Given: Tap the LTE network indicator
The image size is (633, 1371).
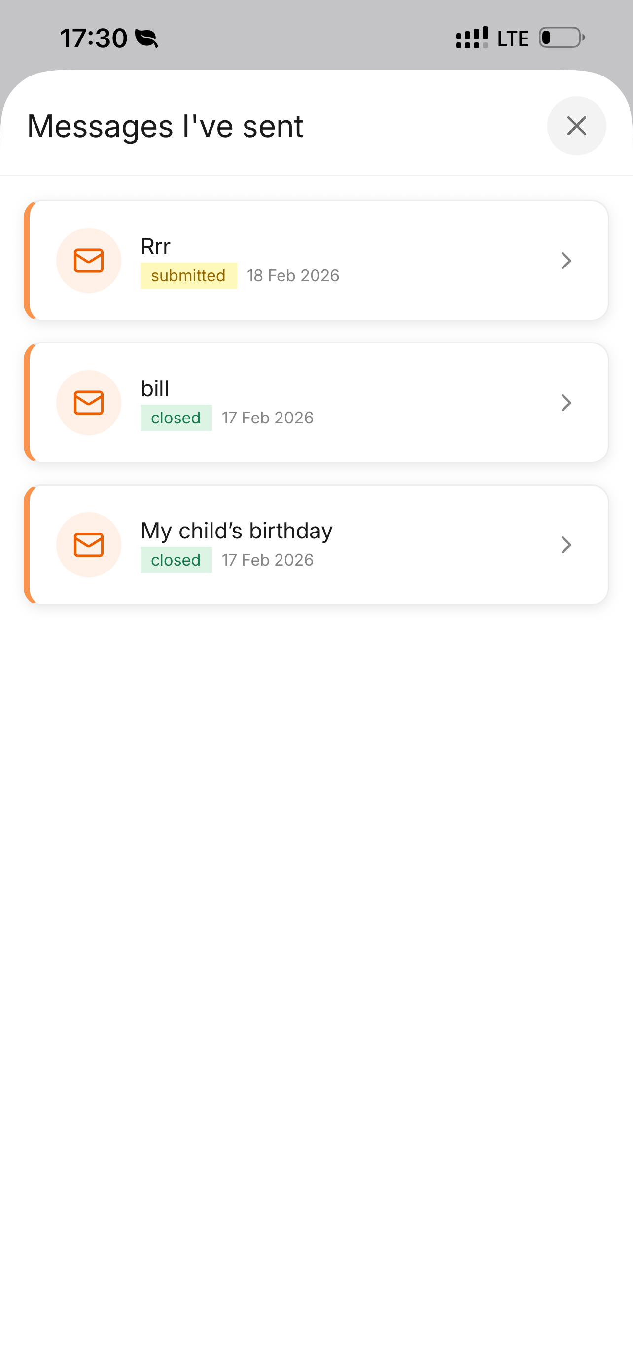Looking at the screenshot, I should 513,39.
